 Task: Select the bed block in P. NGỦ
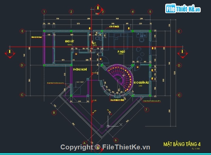(121, 41)
